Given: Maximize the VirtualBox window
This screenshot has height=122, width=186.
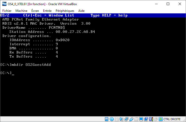Looking at the screenshot, I should point(168,4).
